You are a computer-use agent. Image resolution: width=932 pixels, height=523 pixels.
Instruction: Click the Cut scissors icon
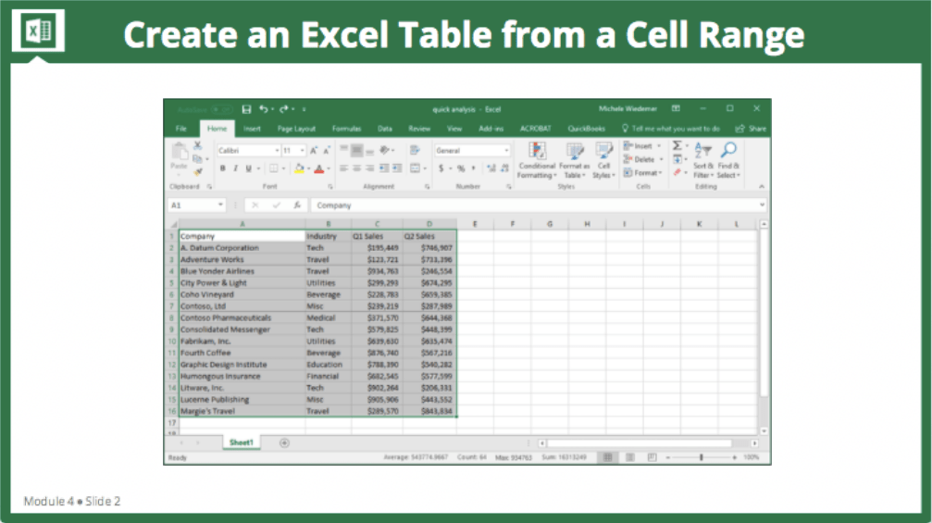coord(197,145)
